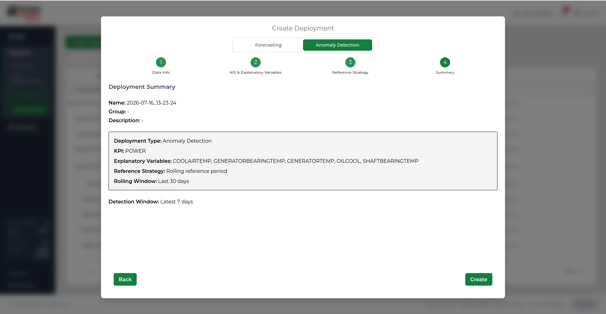Click KPI & Explanatory Variables label

256,72
